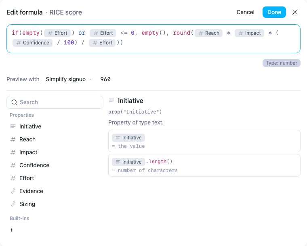
Task: Click the preview result 960
Action: (105, 79)
